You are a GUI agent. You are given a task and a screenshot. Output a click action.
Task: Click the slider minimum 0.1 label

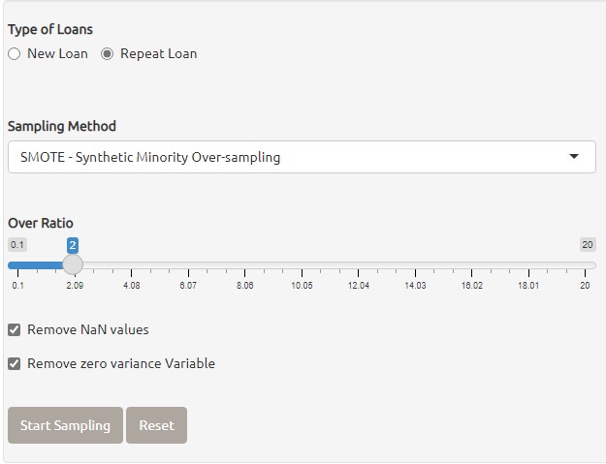tap(17, 245)
